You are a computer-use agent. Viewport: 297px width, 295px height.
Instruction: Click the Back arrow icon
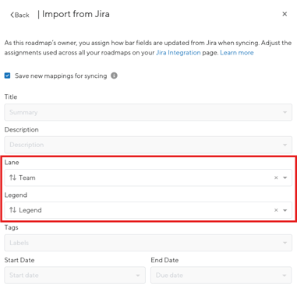[x=12, y=15]
